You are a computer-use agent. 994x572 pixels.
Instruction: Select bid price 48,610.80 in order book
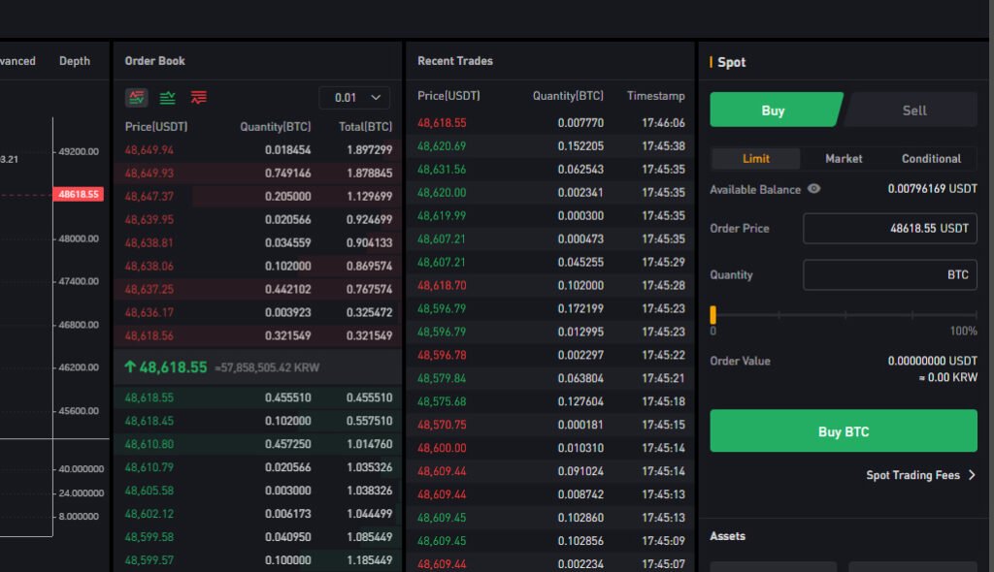click(149, 444)
